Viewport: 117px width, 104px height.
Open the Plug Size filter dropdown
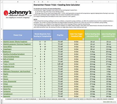[67, 39]
